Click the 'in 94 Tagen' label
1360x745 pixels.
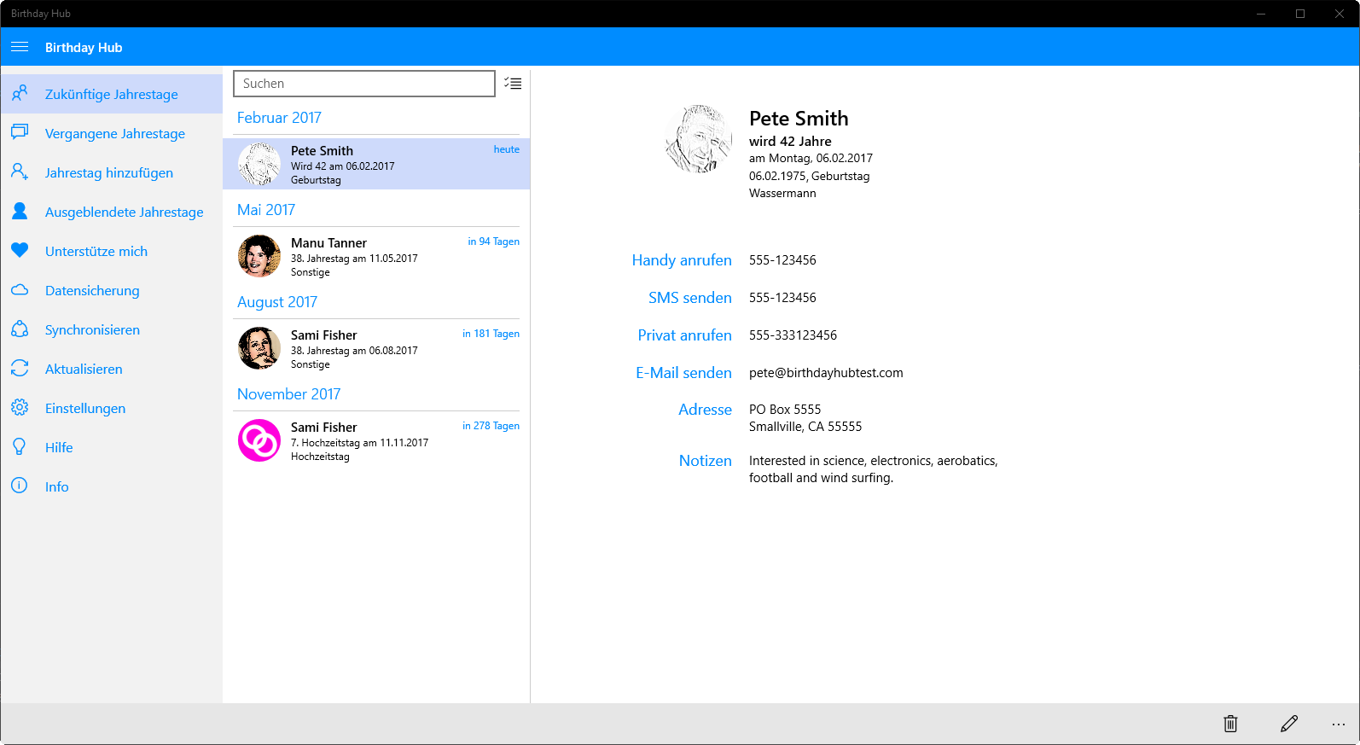pyautogui.click(x=494, y=242)
